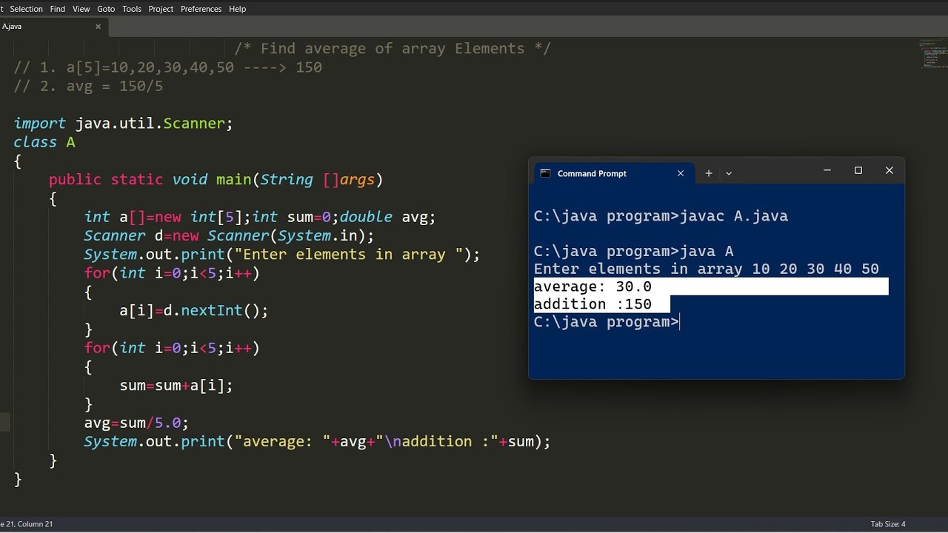The image size is (948, 533).
Task: Click the 'average: 30.0' terminal output
Action: 592,286
